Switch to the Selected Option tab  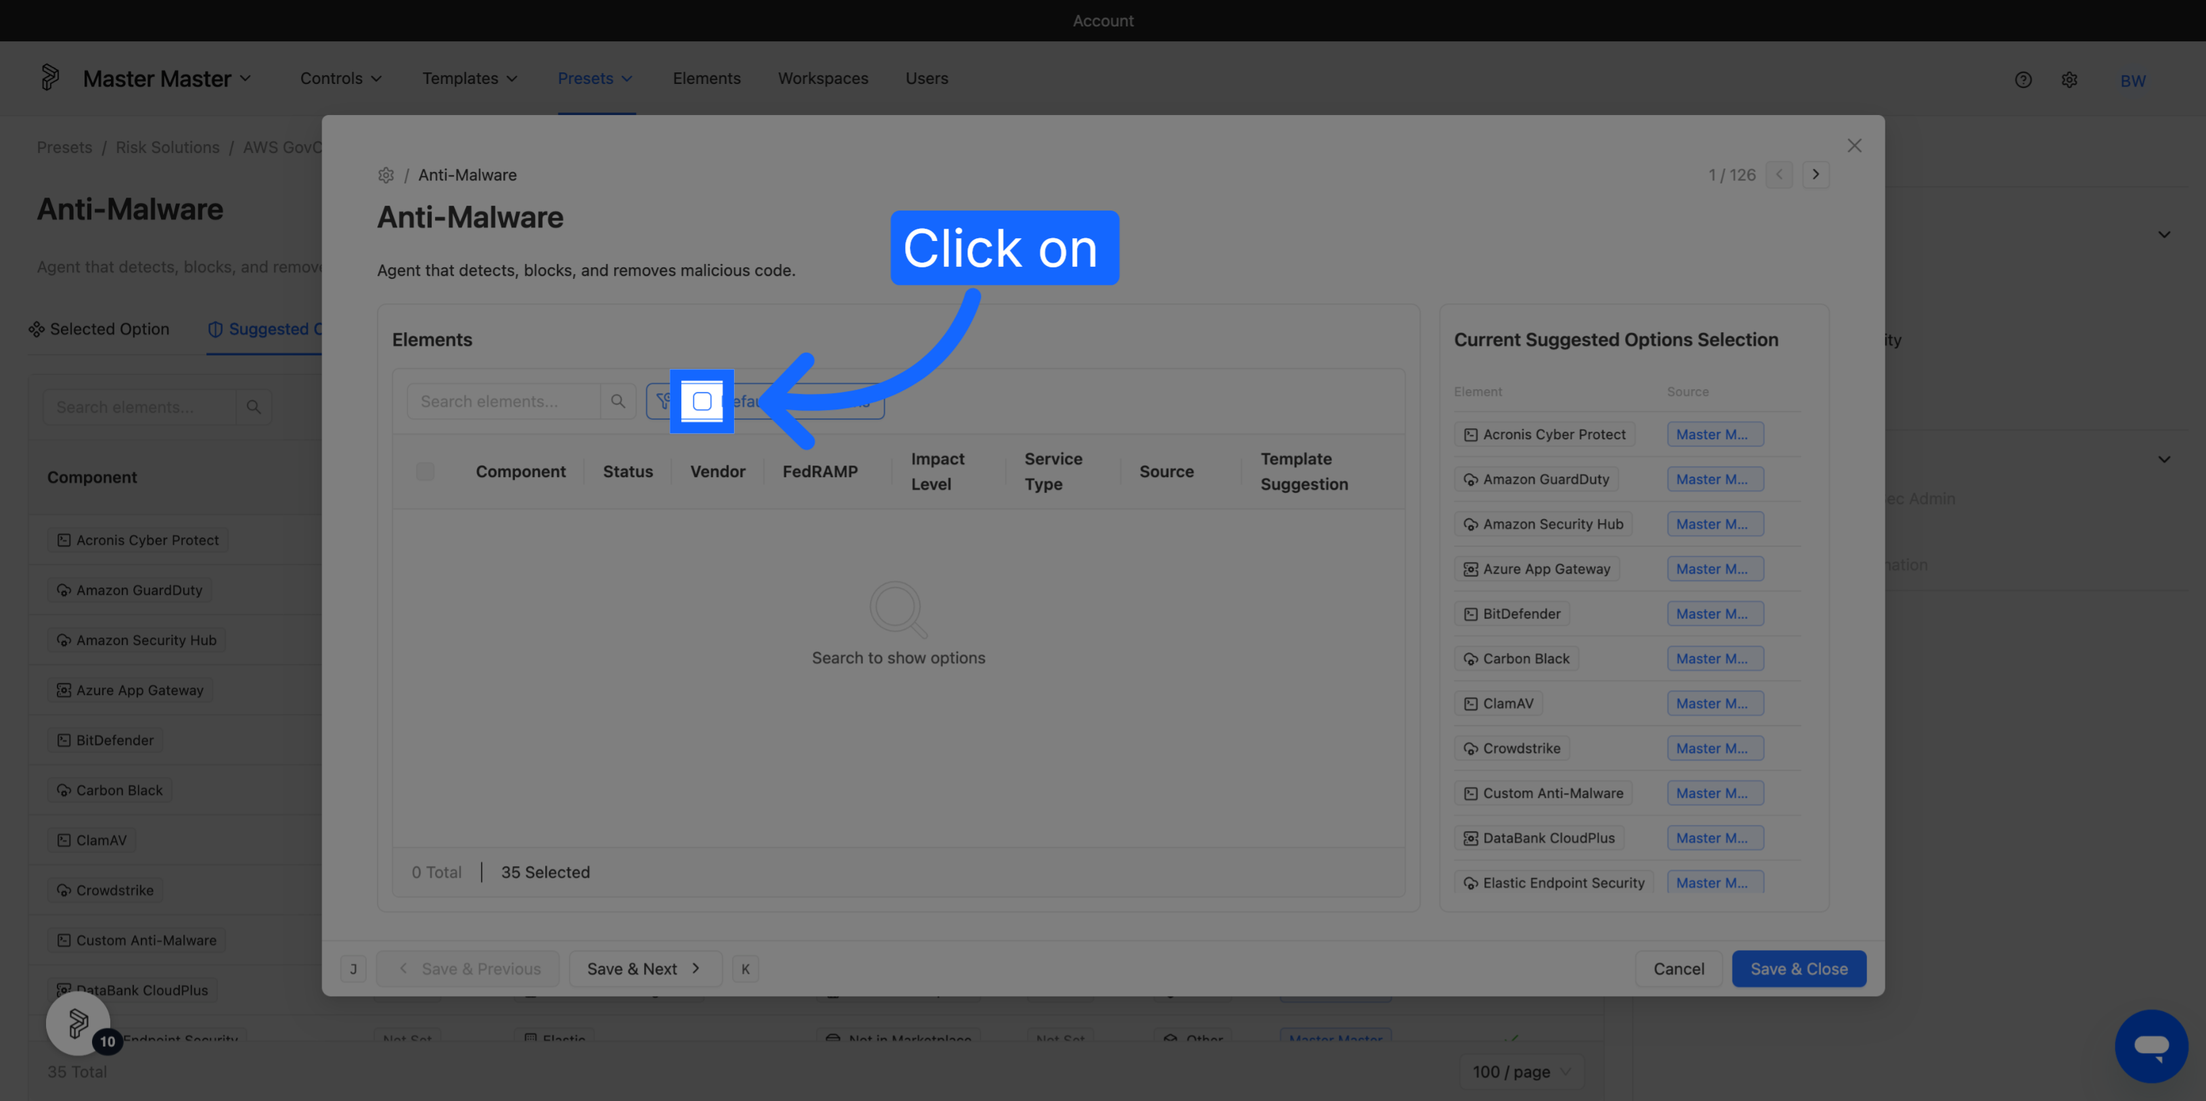(99, 329)
